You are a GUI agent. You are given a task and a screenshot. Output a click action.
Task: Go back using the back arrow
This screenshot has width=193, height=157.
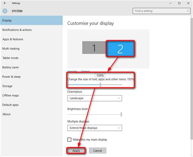click(5, 3)
